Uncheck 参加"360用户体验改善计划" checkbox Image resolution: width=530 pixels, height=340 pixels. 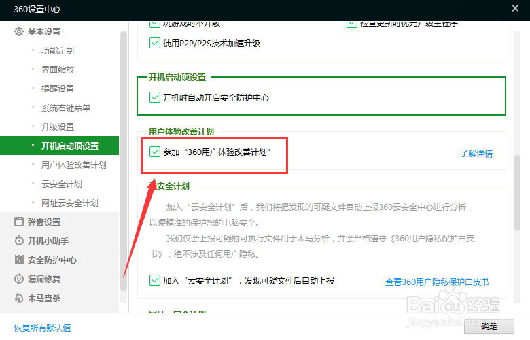[x=155, y=152]
